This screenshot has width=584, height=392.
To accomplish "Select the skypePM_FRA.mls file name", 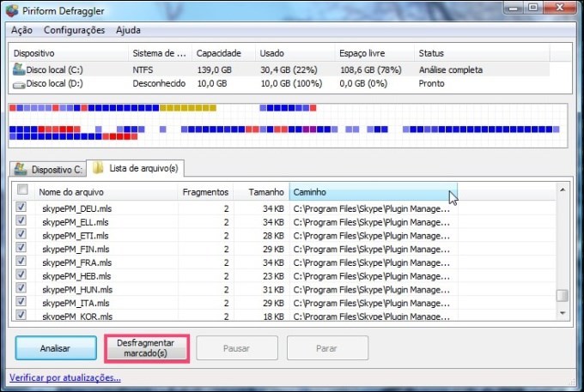I will pyautogui.click(x=76, y=262).
